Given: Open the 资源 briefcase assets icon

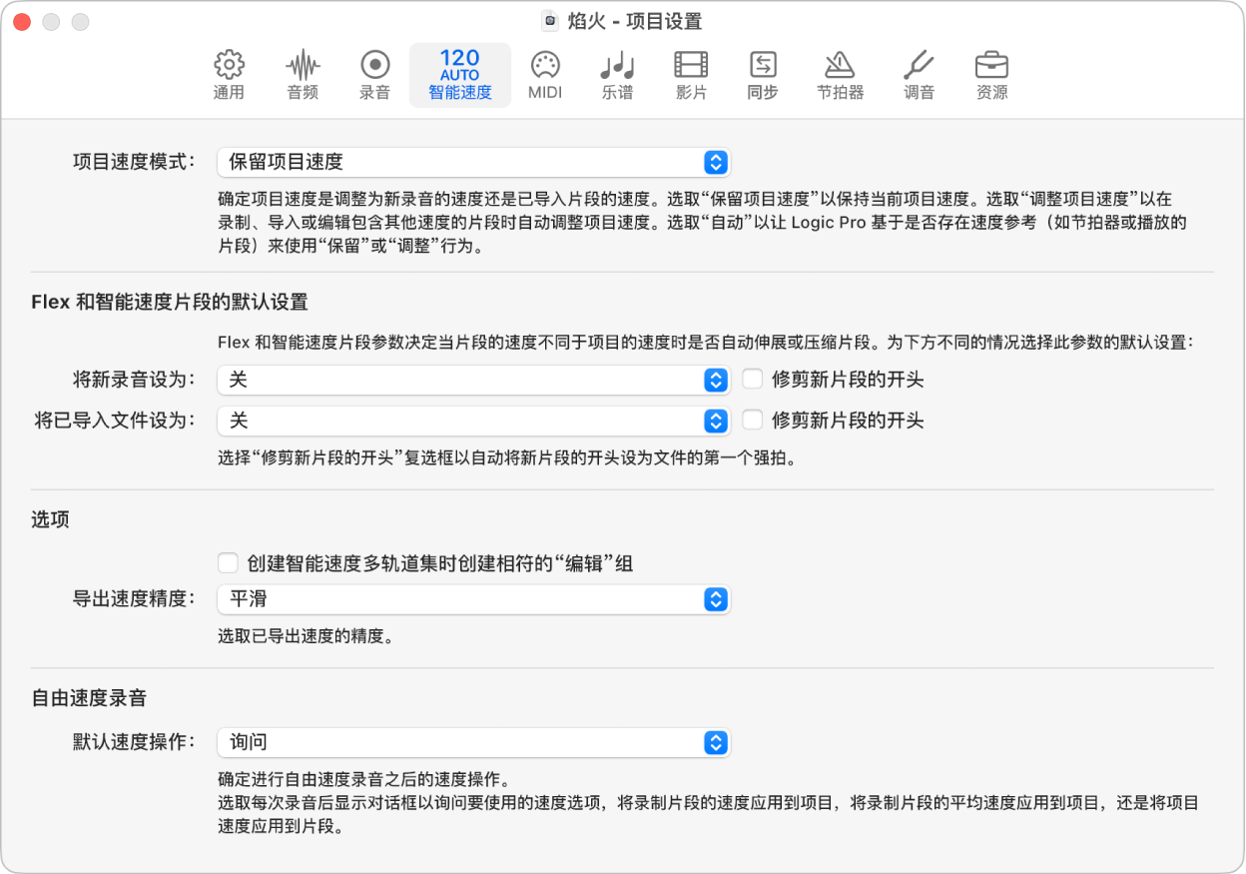Looking at the screenshot, I should point(991,66).
